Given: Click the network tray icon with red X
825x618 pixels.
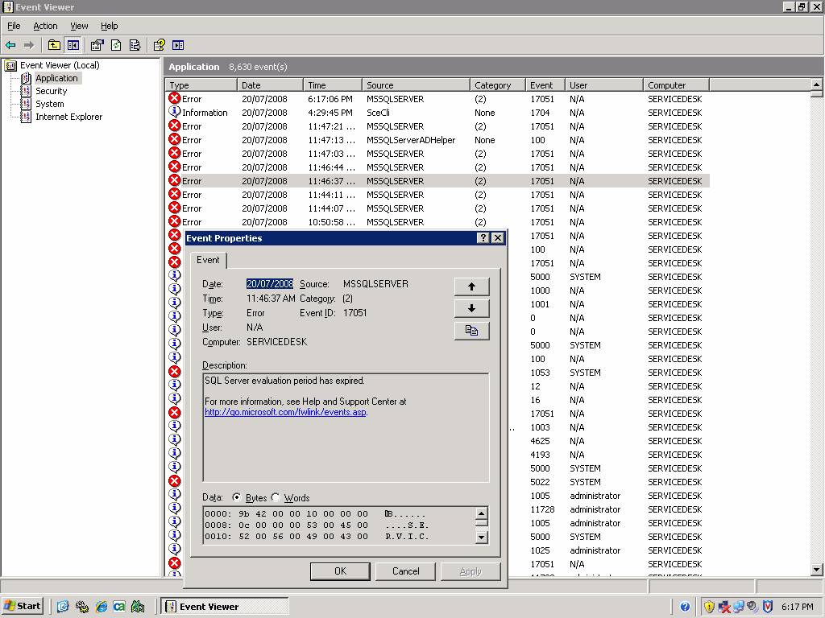Looking at the screenshot, I should (724, 607).
